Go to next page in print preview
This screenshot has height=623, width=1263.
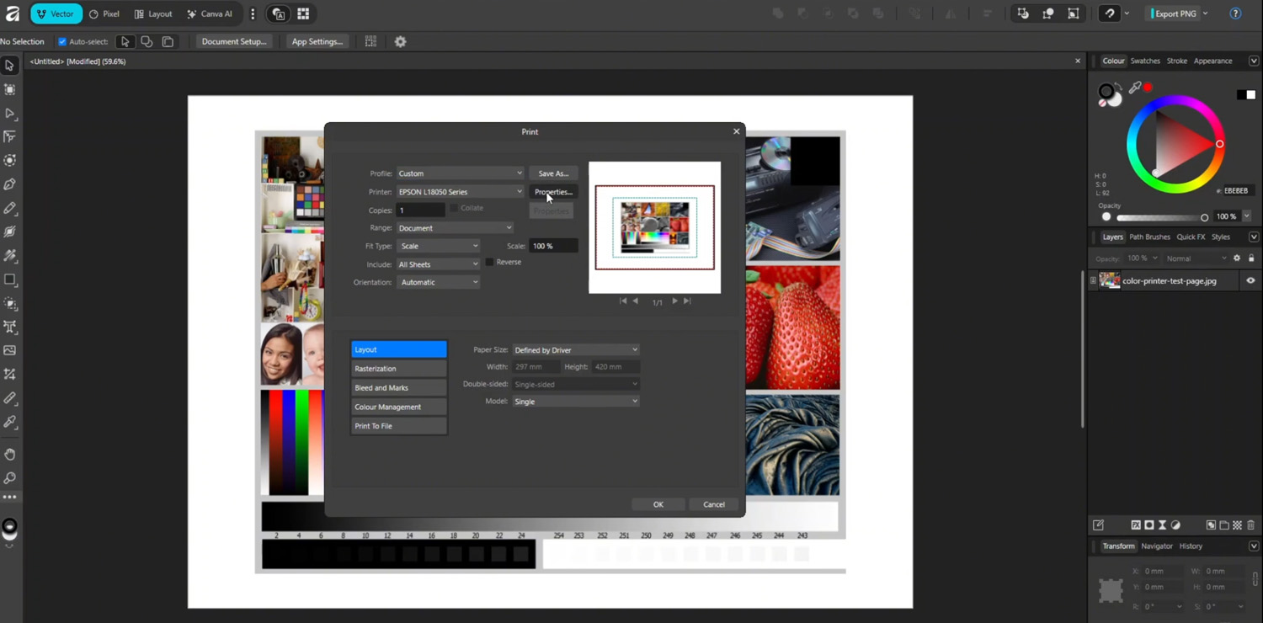click(x=674, y=301)
